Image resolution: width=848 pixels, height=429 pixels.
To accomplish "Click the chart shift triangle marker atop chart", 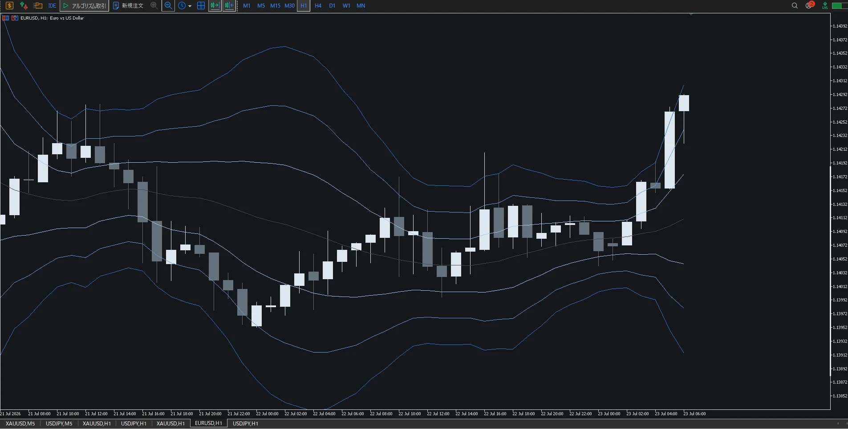I will 691,15.
